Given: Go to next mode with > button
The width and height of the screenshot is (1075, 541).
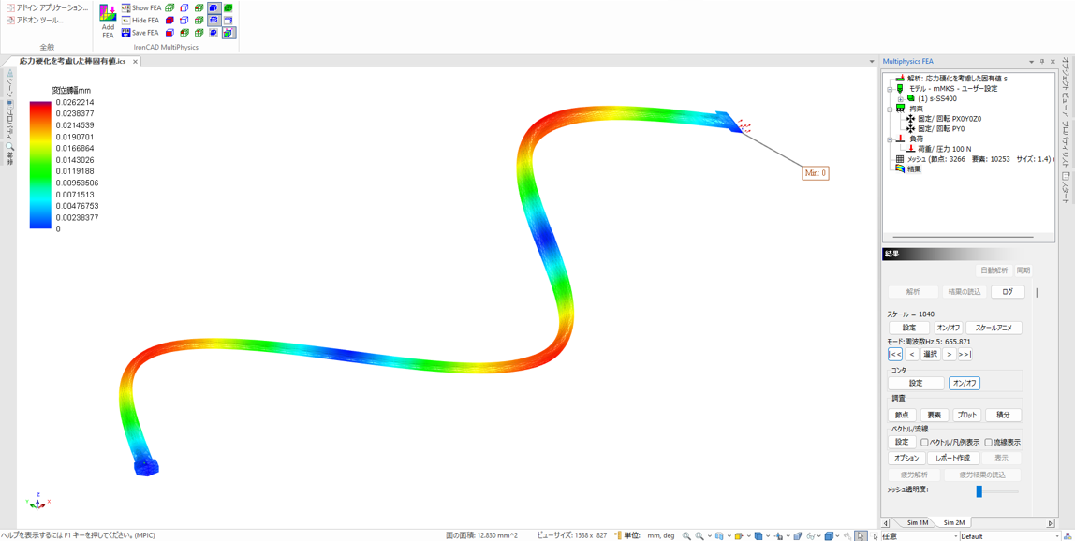Looking at the screenshot, I should 949,355.
